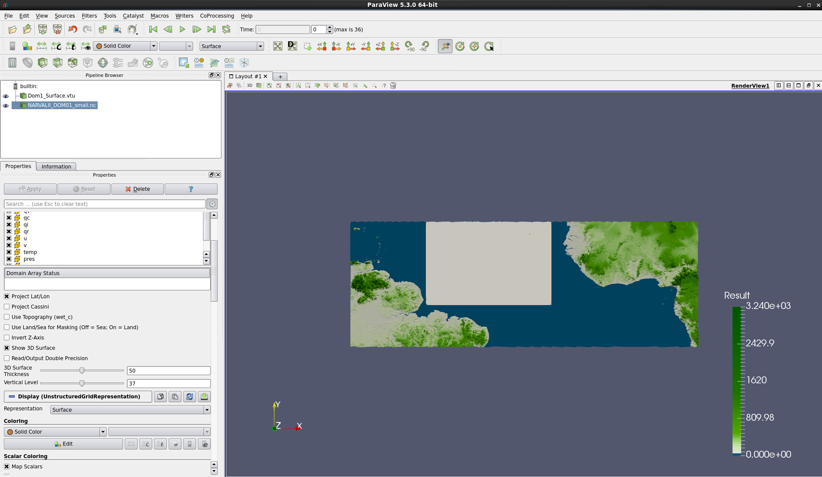Viewport: 822px width, 477px height.
Task: Click the Undo arrow icon
Action: 73,30
